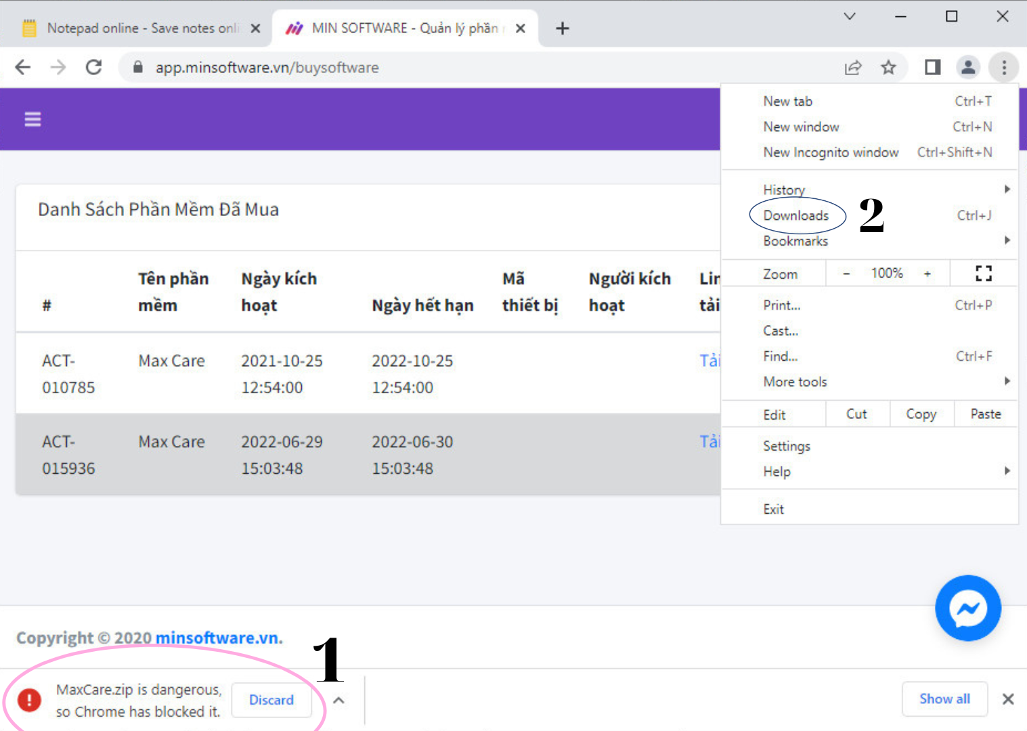Open the History submenu arrow
Viewport: 1027px width, 731px height.
click(1007, 189)
